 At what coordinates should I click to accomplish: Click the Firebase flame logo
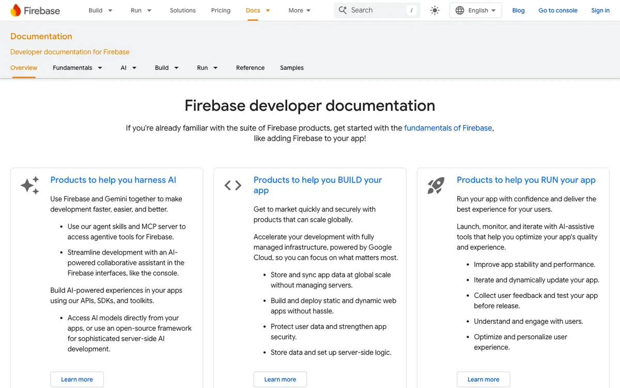click(16, 10)
